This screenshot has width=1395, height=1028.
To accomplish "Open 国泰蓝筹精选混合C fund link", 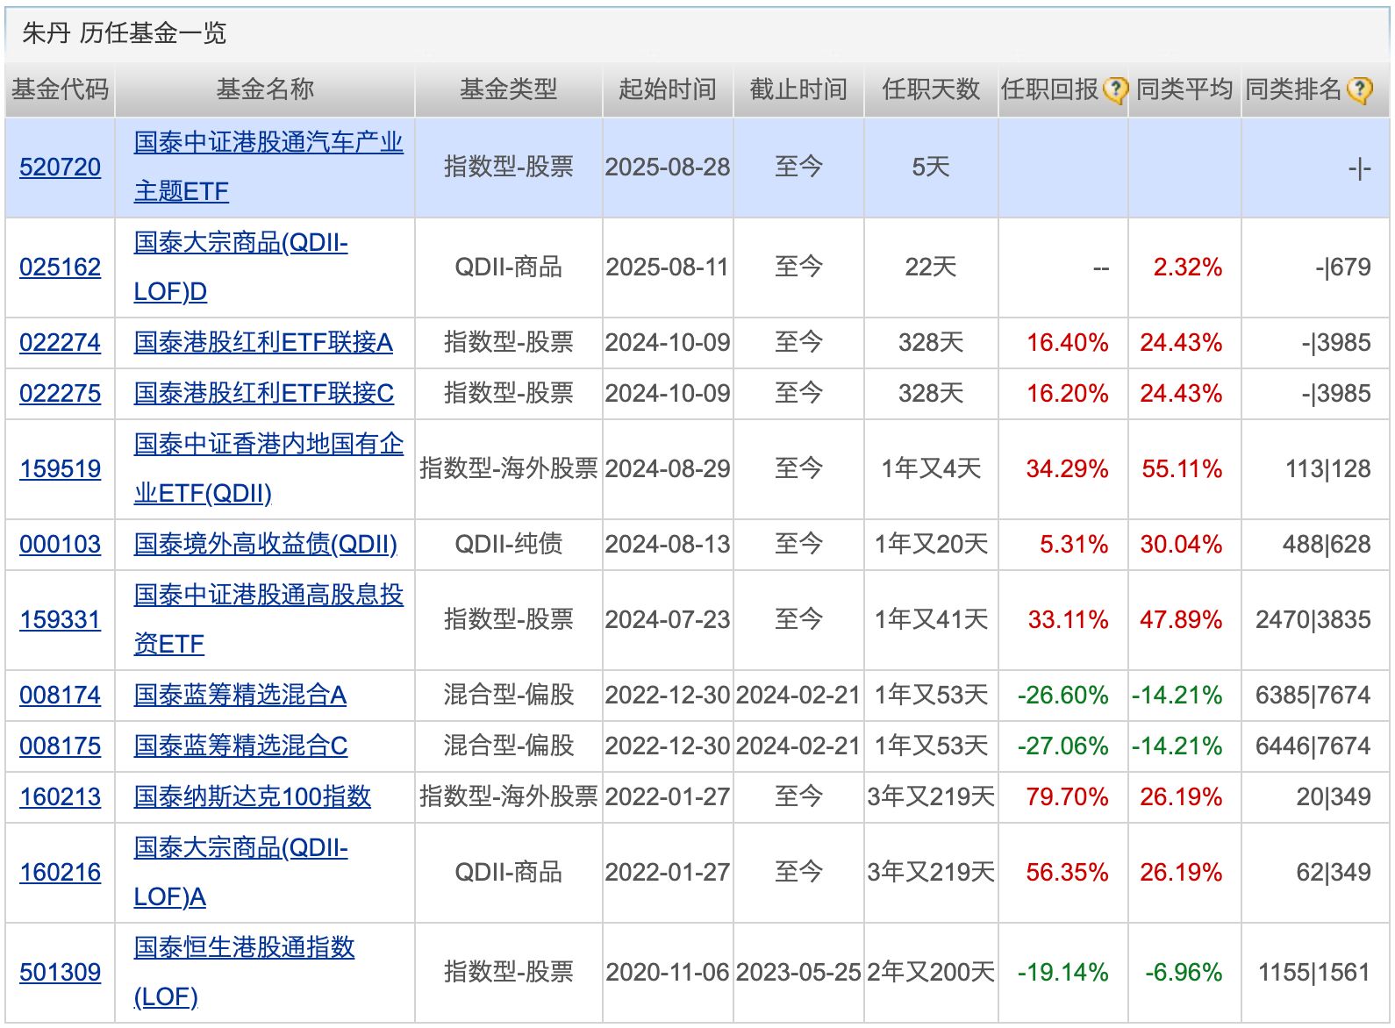I will point(240,746).
